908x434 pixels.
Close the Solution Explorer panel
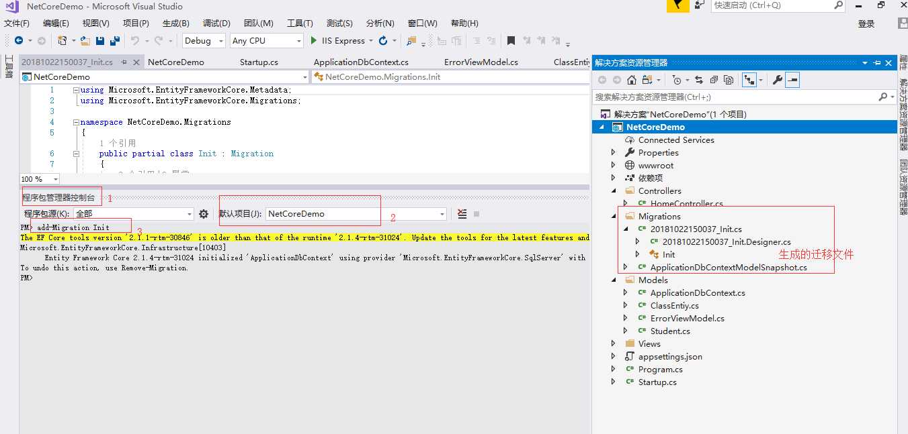tap(889, 62)
